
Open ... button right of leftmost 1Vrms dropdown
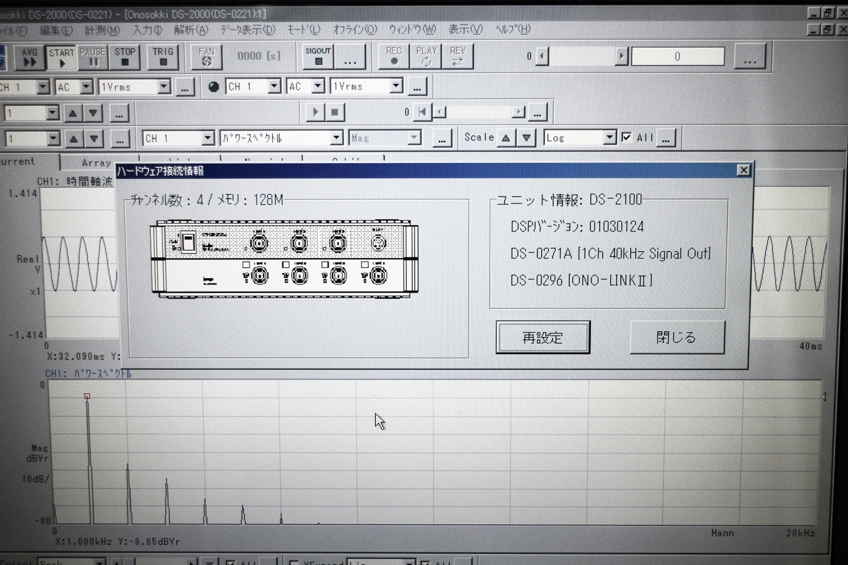(x=185, y=87)
